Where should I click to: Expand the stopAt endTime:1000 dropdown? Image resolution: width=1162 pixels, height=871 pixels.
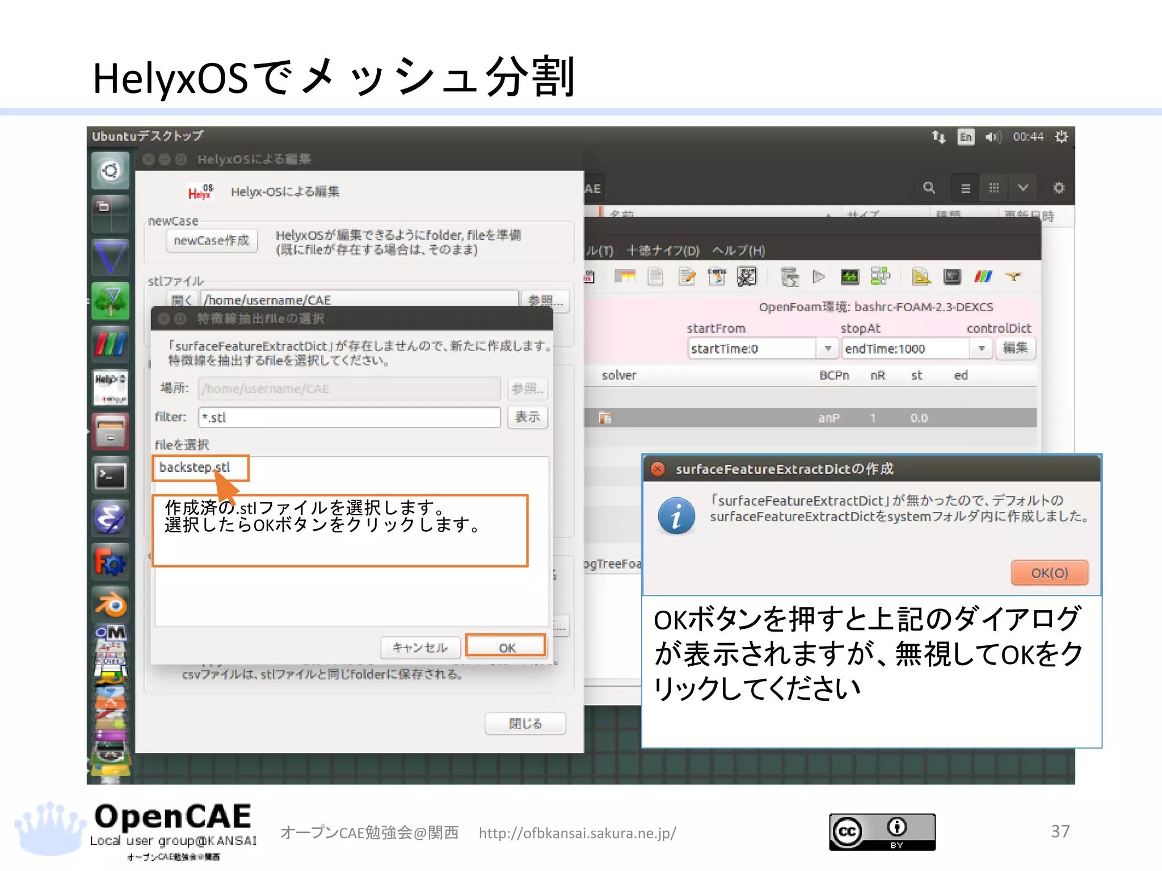coord(981,349)
